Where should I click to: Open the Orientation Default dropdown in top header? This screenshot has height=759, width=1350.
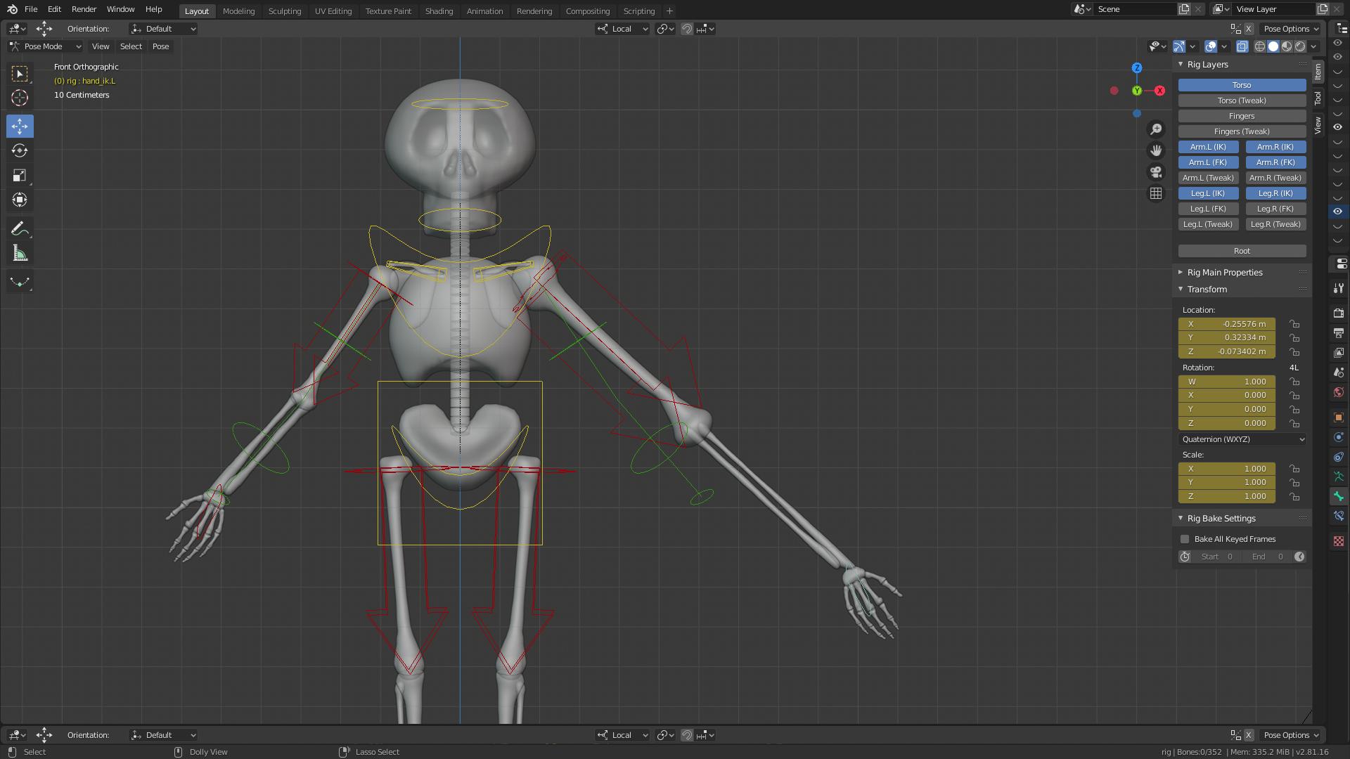pyautogui.click(x=163, y=29)
